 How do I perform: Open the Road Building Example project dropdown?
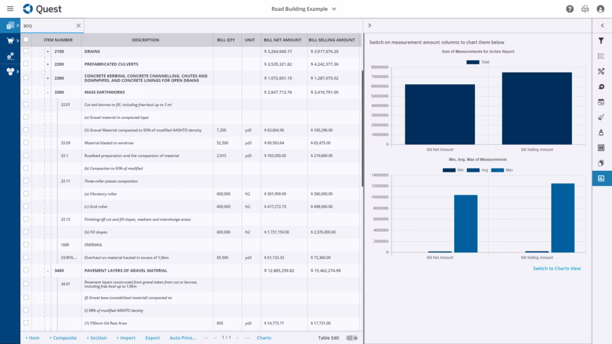304,9
